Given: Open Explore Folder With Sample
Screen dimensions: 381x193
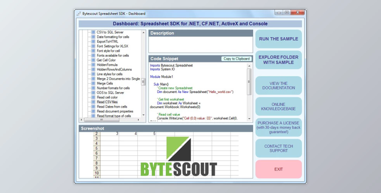Looking at the screenshot, I should pos(278,60).
